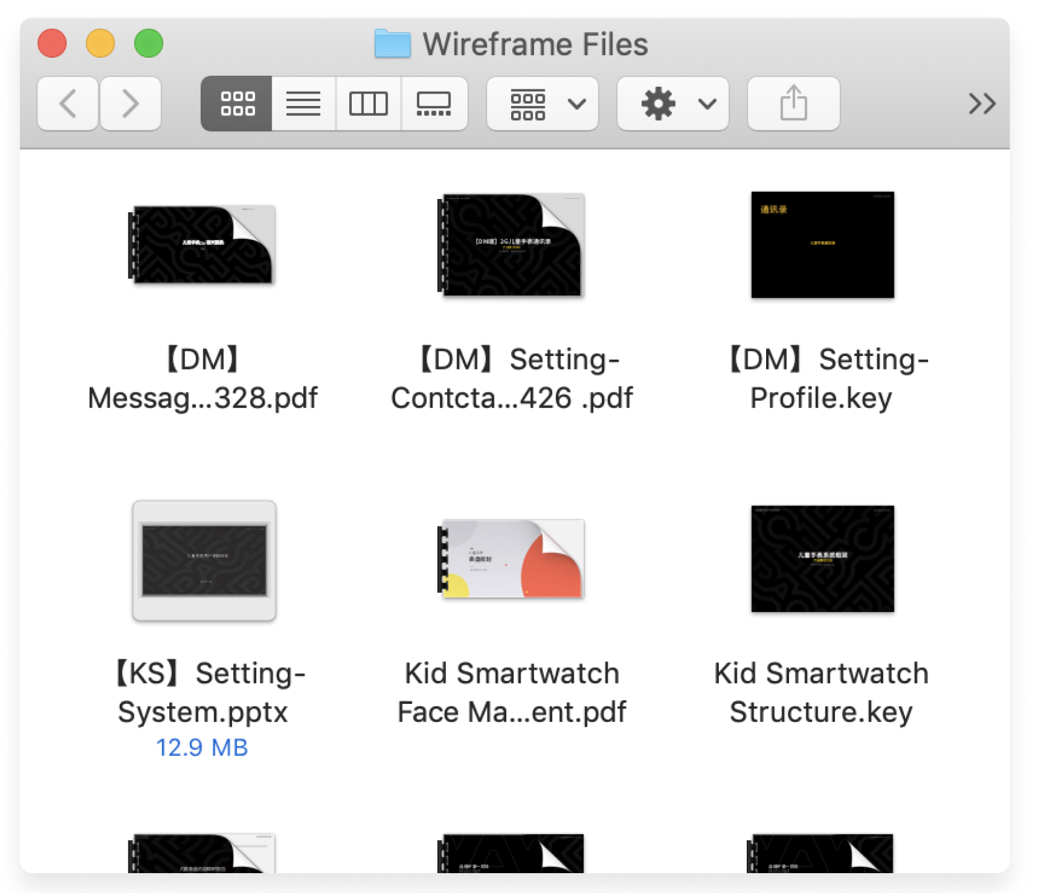Open the group-by arrangement dropdown
Viewport: 1057px width, 893px height.
(x=543, y=104)
